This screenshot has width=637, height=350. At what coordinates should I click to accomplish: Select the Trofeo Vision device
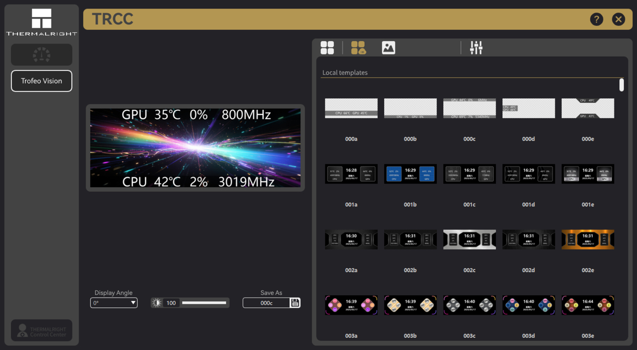tap(41, 81)
